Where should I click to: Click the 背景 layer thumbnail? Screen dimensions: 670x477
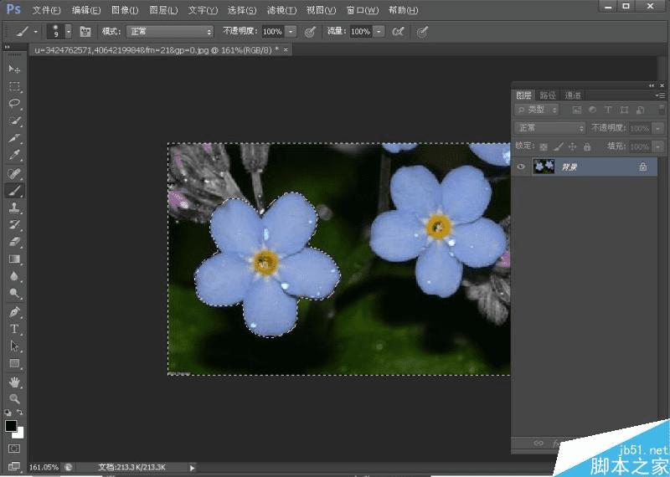542,167
